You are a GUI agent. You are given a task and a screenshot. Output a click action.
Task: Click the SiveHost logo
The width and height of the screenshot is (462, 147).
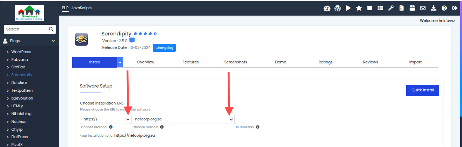[x=29, y=13]
